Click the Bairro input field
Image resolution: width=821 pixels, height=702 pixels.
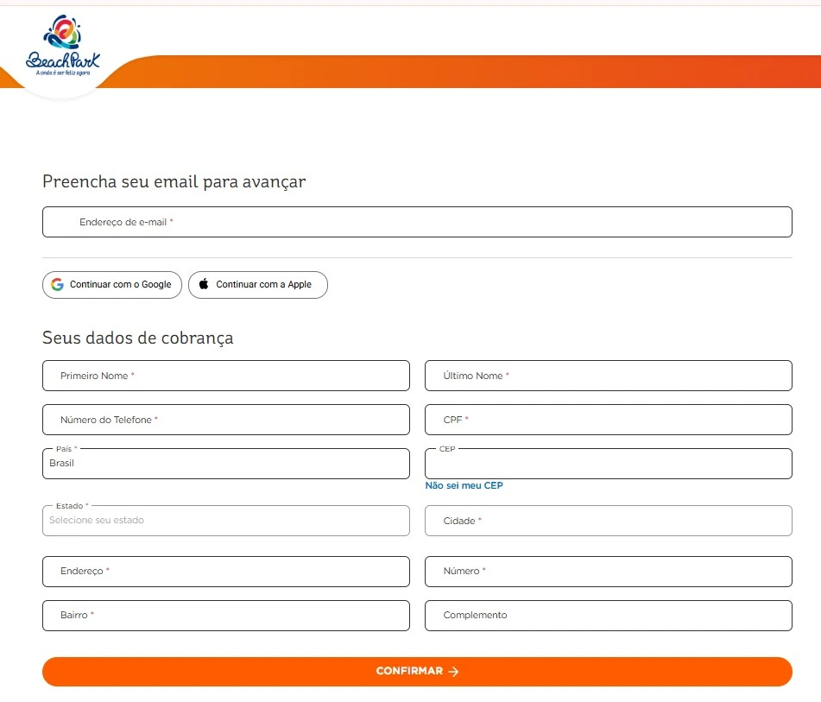point(225,616)
